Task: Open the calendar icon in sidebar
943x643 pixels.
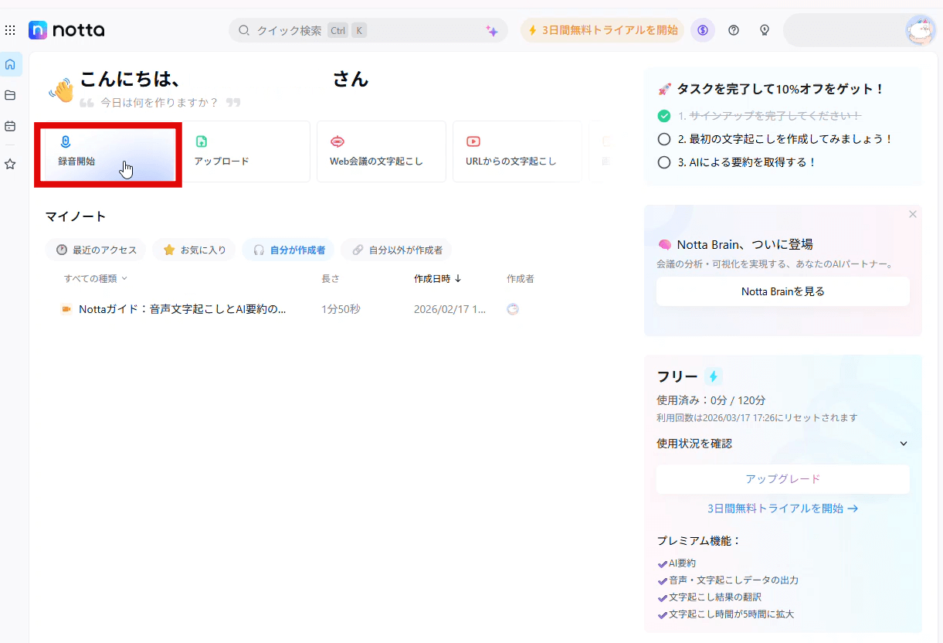Action: (x=10, y=126)
